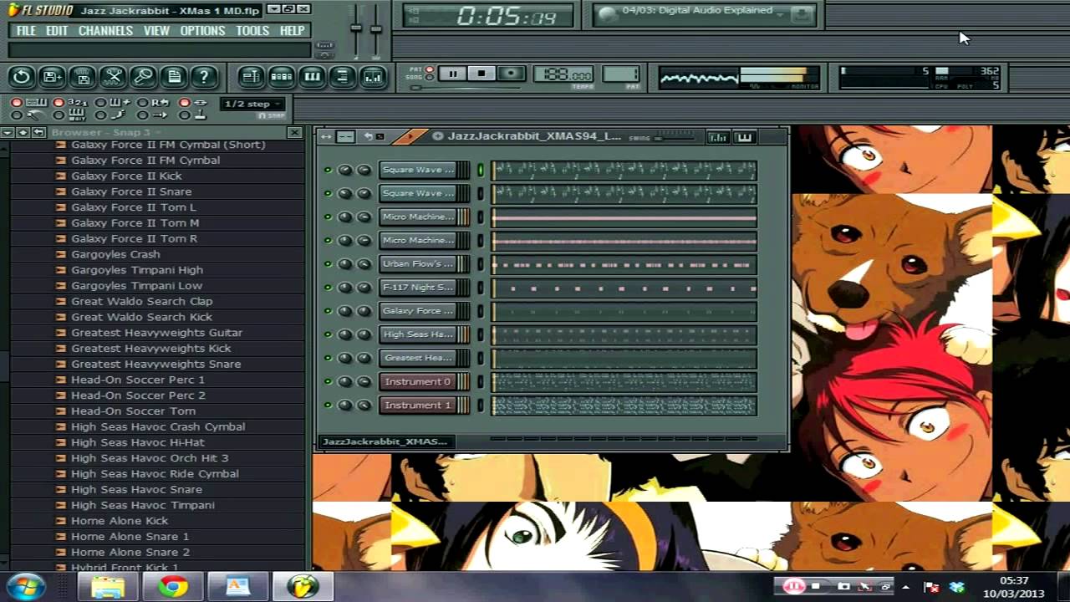The width and height of the screenshot is (1070, 602).
Task: Mute the first Square Wave channel
Action: pos(328,170)
